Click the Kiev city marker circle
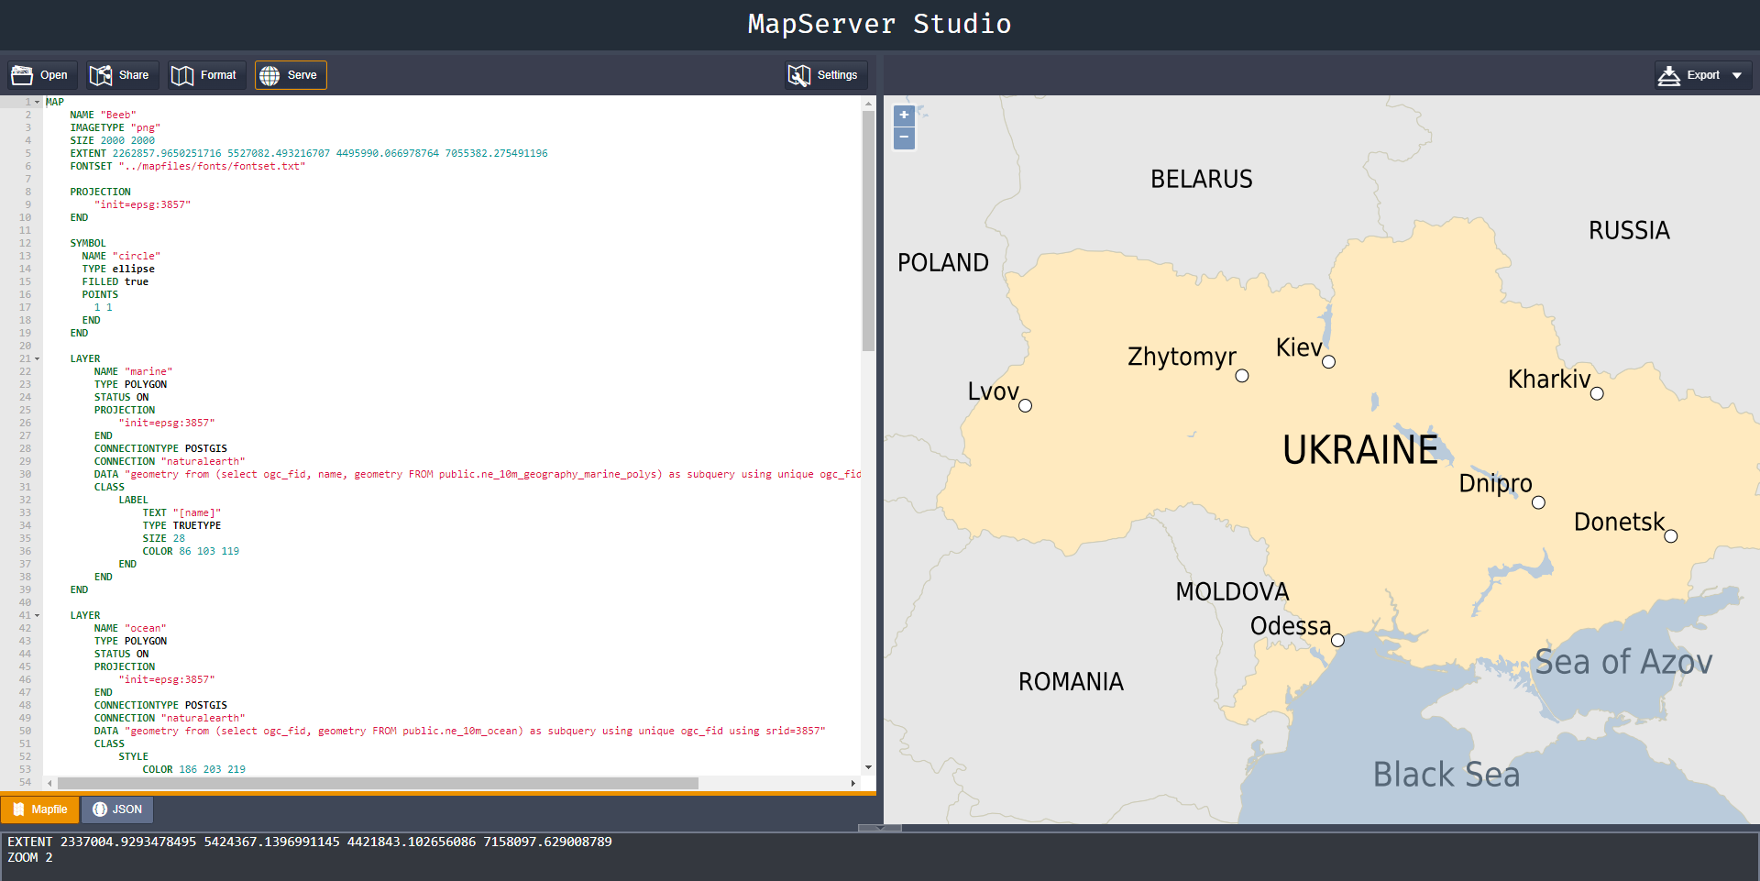Viewport: 1760px width, 881px height. pyautogui.click(x=1328, y=362)
